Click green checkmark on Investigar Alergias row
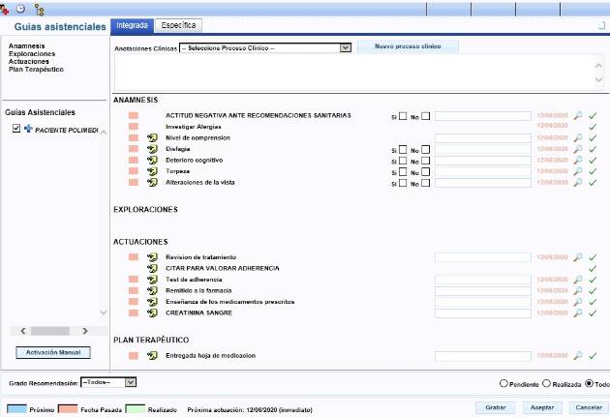 tap(593, 127)
